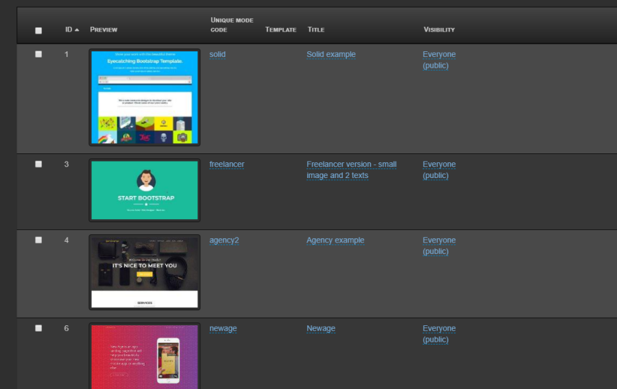Click the Title column header
Viewport: 617px width, 389px height.
pos(316,29)
